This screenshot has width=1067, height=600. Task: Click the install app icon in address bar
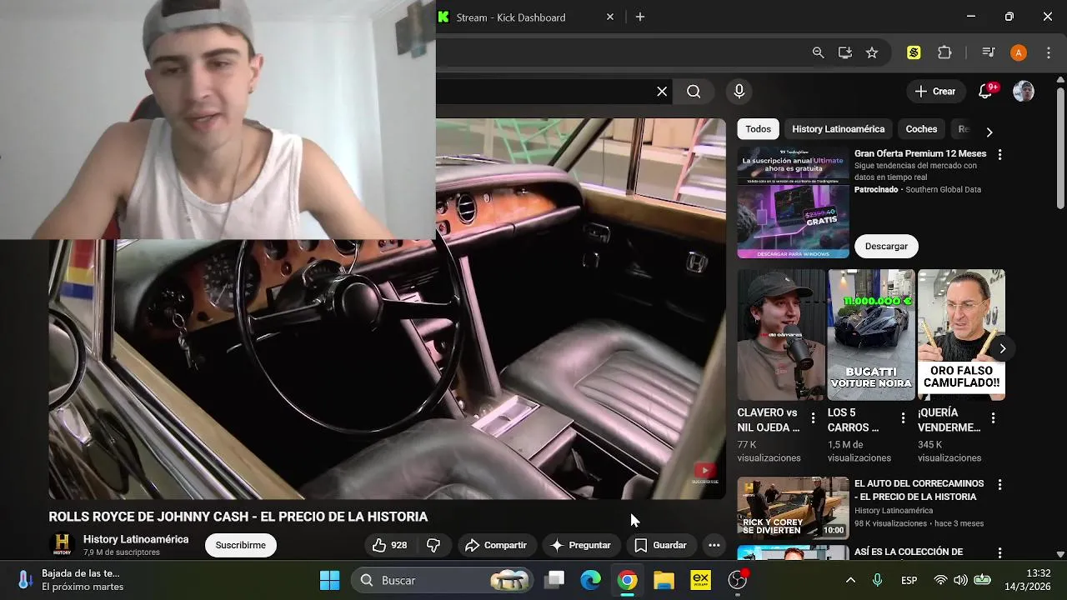click(844, 52)
